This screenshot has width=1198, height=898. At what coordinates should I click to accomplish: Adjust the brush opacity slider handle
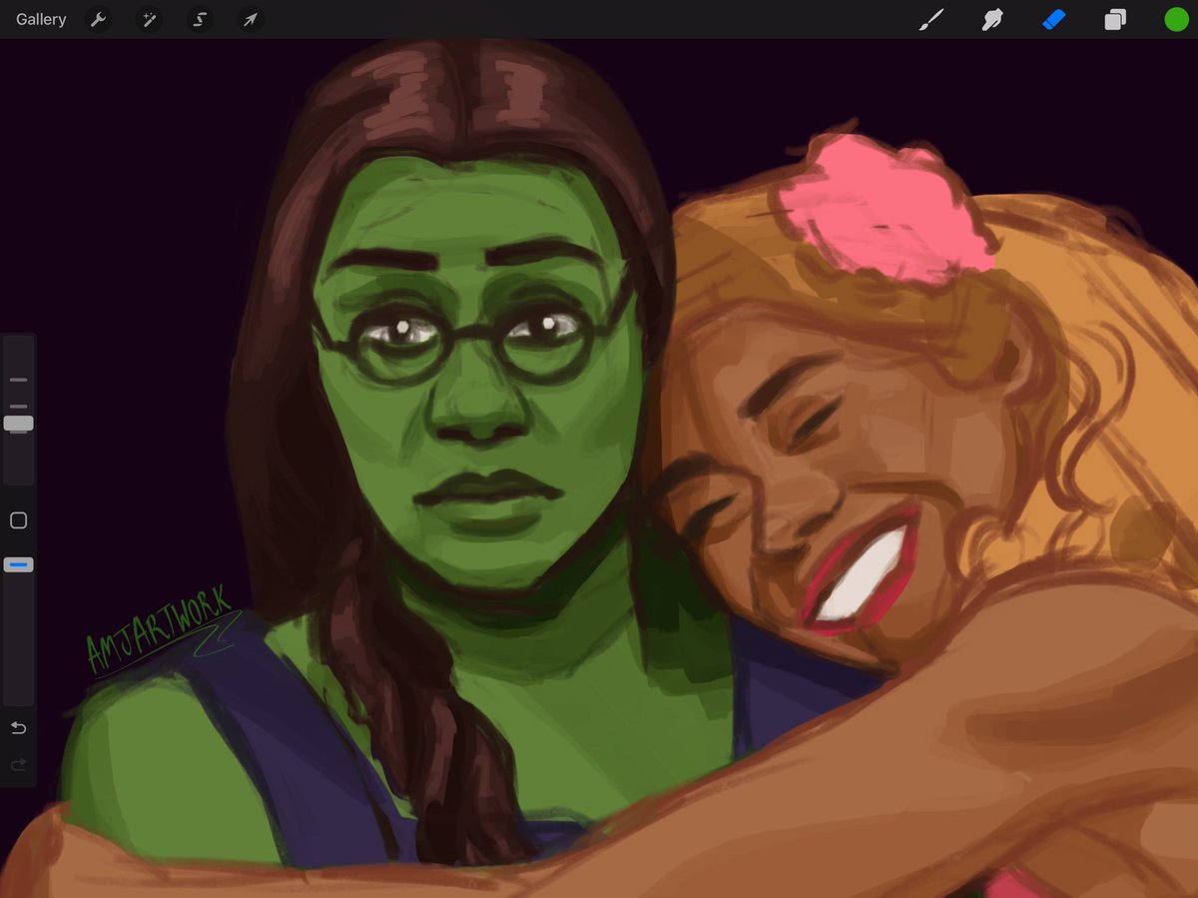[18, 564]
